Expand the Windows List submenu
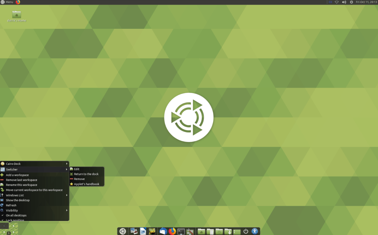This screenshot has height=235, width=378. tap(14, 195)
